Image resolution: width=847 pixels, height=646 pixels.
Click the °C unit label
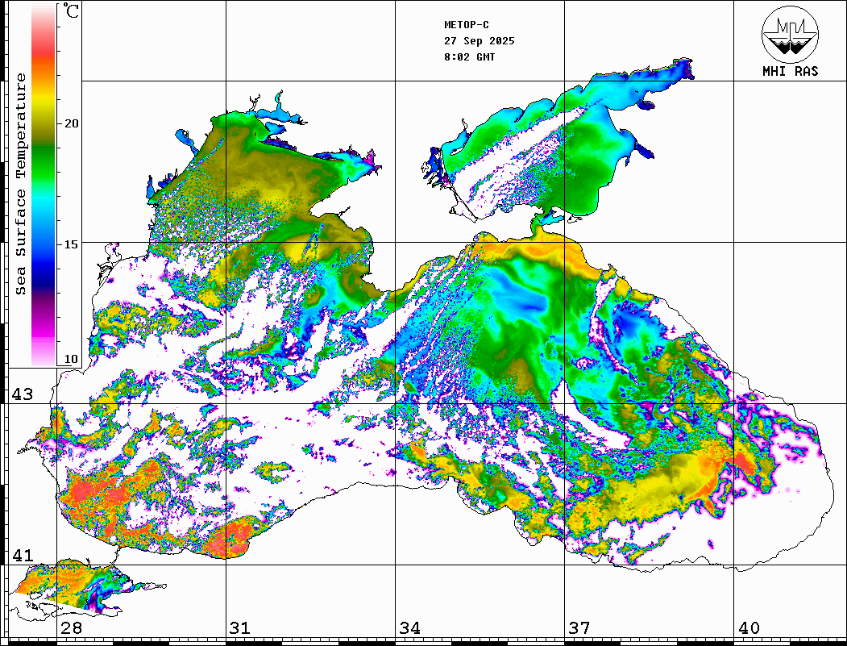[72, 13]
